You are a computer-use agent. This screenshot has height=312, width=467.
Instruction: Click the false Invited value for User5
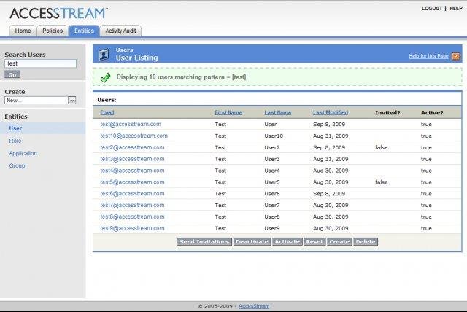click(x=381, y=182)
